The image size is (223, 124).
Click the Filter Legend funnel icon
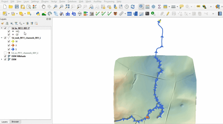16,23
